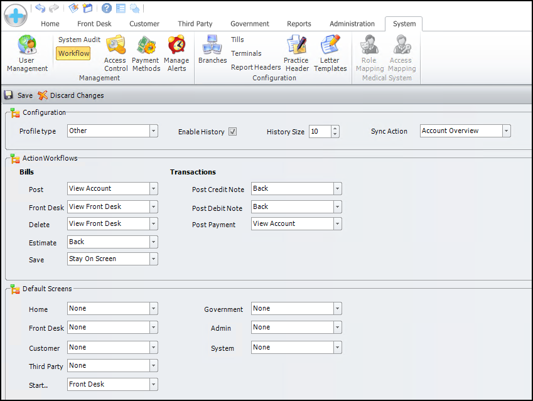Viewport: 533px width, 401px height.
Task: Switch to the Front Desk tab
Action: (x=94, y=24)
